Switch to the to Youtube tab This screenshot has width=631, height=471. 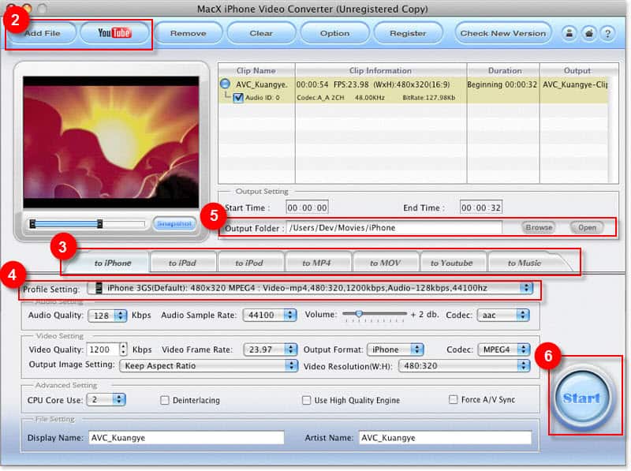[451, 263]
